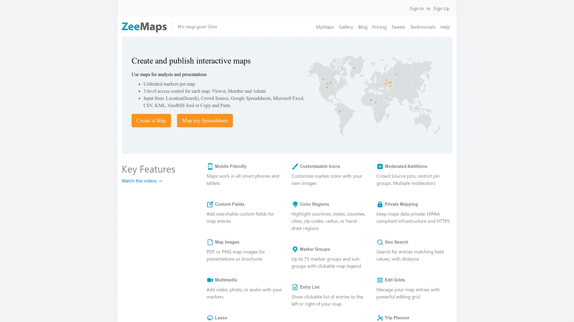Click the Color Regions icon
The width and height of the screenshot is (574, 322).
(295, 204)
